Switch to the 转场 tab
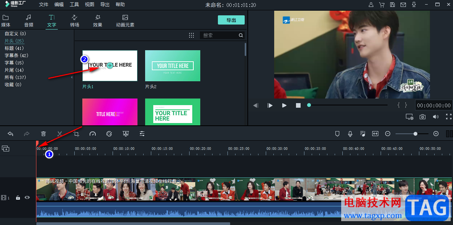The image size is (453, 225). (75, 21)
